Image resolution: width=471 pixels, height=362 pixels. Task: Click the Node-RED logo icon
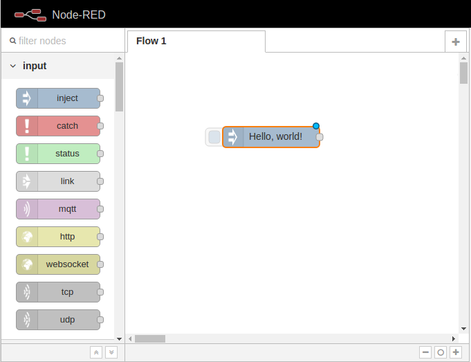click(x=30, y=15)
